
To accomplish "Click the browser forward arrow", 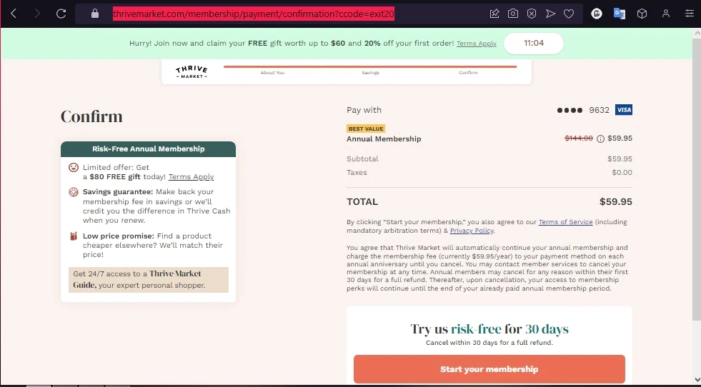I will [x=37, y=14].
